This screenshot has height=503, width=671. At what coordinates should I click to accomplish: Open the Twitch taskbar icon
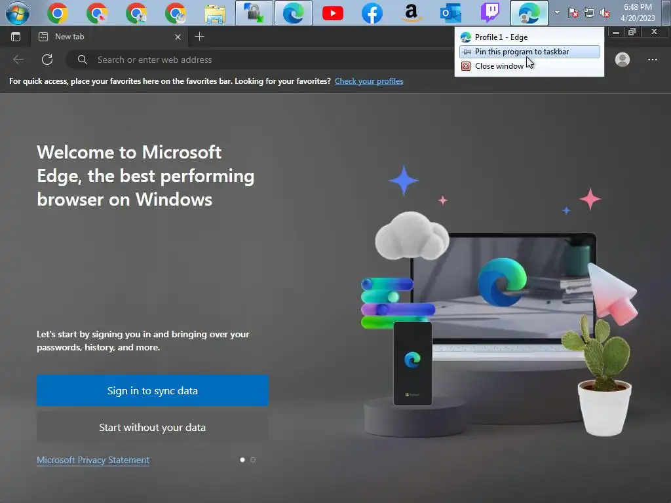[490, 13]
